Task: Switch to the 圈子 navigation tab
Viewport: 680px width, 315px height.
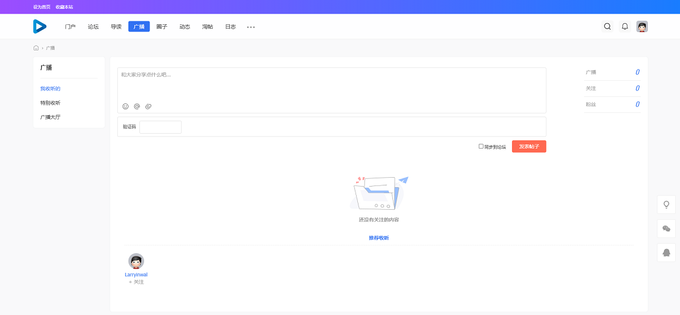Action: point(162,27)
